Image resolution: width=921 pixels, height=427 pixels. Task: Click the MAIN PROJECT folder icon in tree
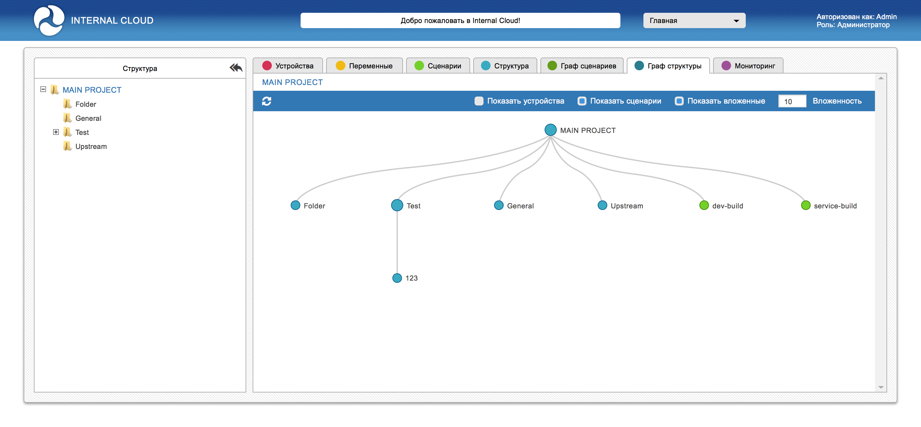pos(54,90)
